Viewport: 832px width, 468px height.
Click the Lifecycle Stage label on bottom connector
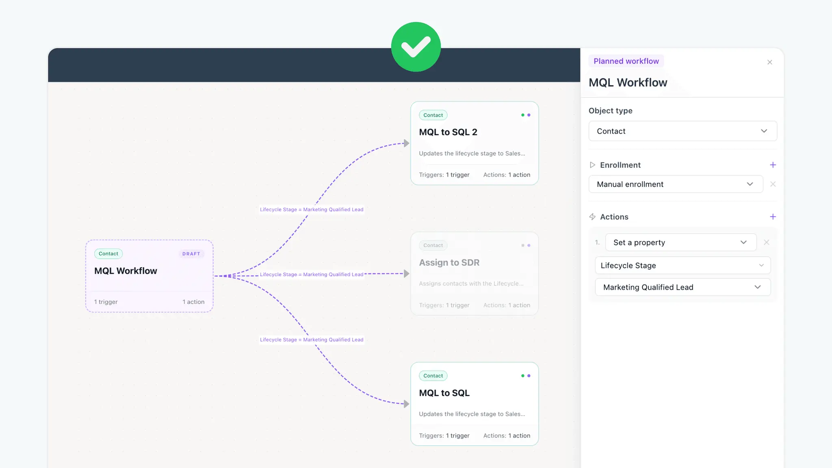tap(312, 340)
